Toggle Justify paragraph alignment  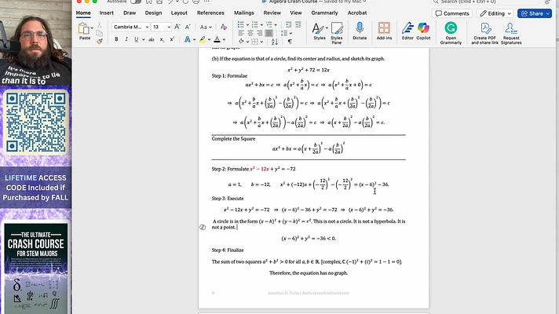coord(269,33)
